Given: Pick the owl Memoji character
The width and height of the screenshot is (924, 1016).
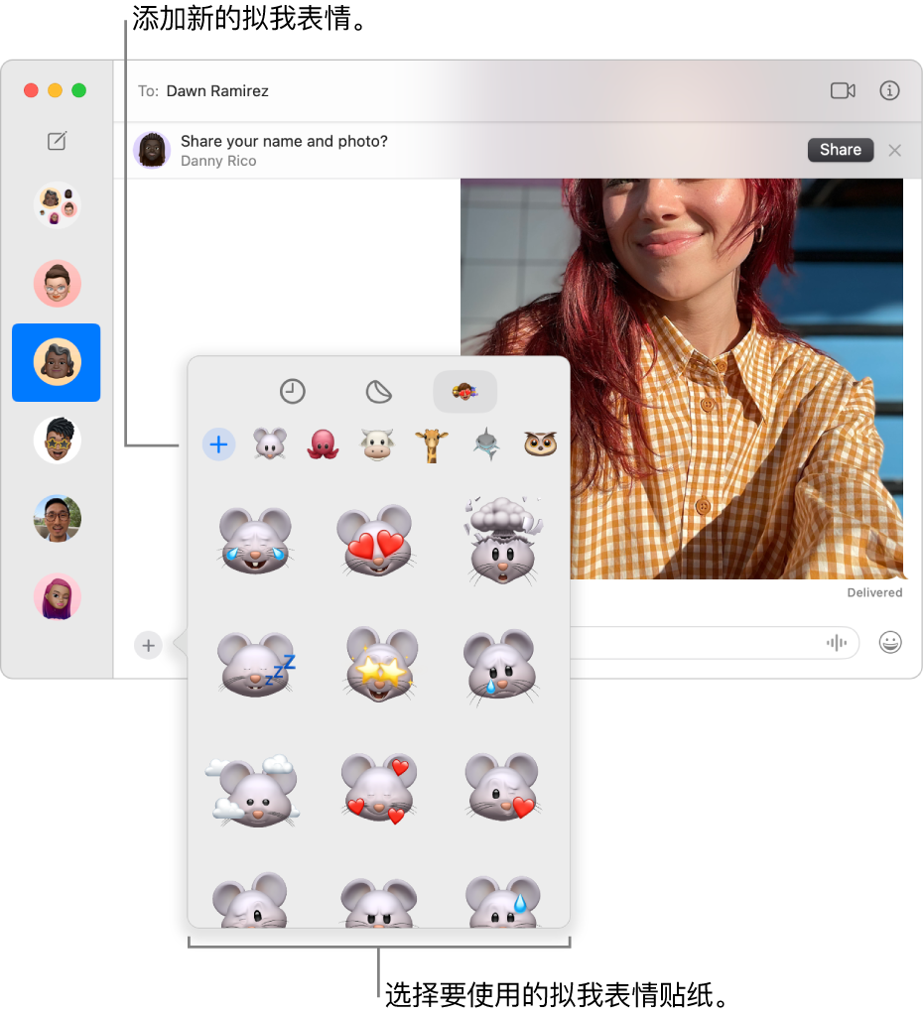Looking at the screenshot, I should (x=540, y=444).
